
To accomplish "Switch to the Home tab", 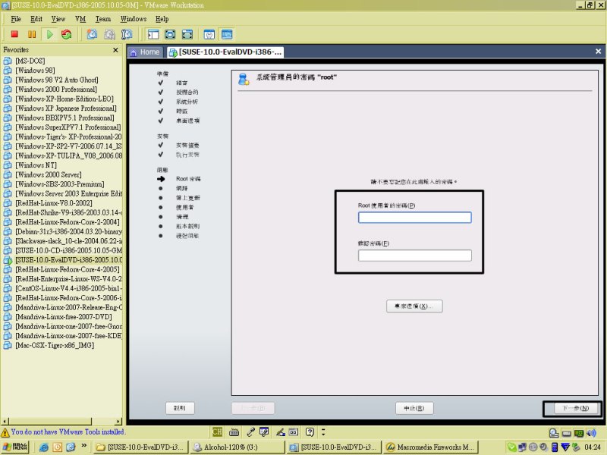I will click(145, 52).
